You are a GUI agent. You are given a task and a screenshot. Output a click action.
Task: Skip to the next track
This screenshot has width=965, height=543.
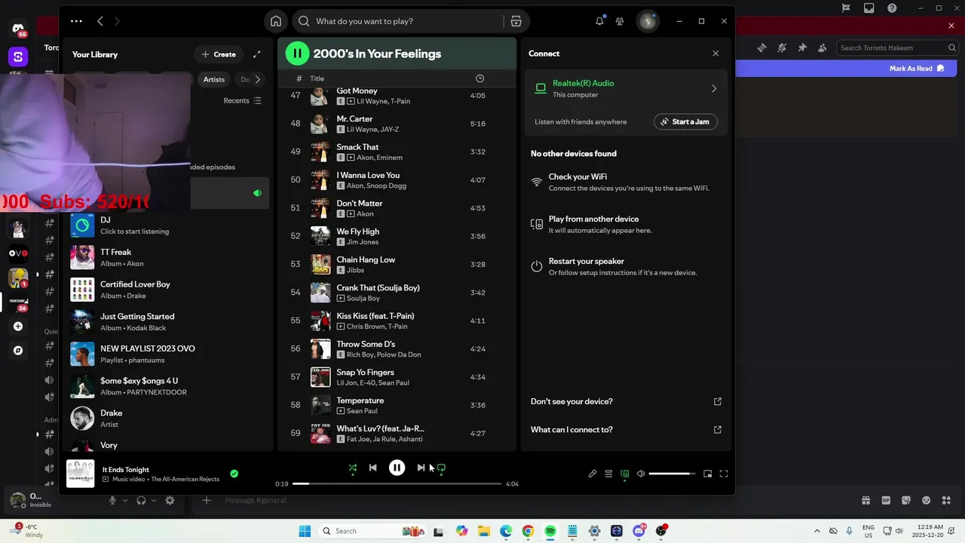tap(421, 468)
